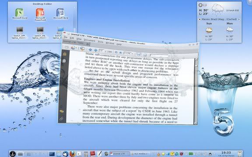Image resolution: width=252 pixels, height=157 pixels.
Task: Open the pen editor icon in panel
Action: 100,154
